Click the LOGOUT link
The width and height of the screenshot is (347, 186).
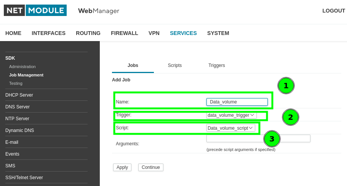(333, 11)
